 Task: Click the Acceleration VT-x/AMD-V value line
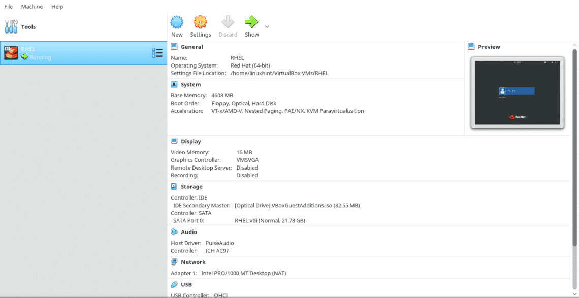[x=287, y=111]
